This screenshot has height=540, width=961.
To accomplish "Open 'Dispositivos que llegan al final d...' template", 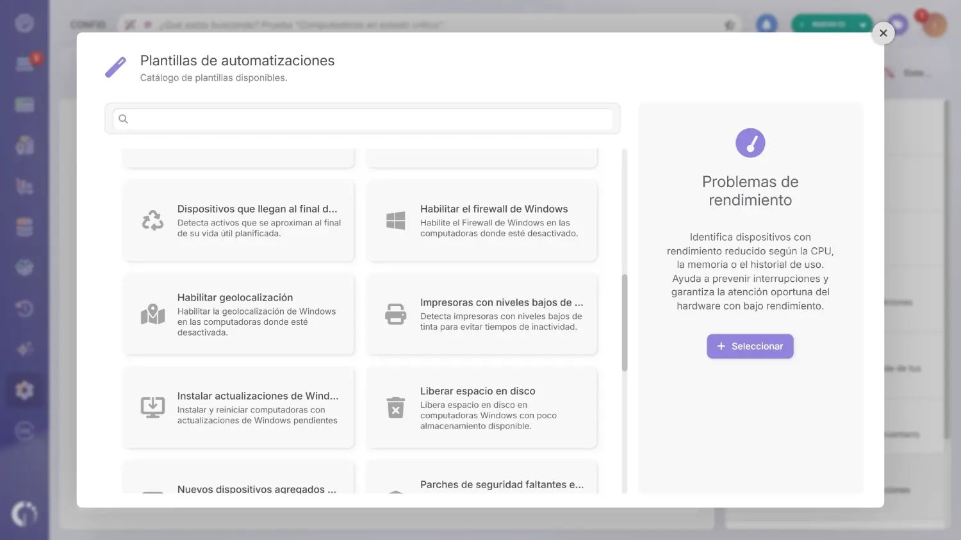I will tap(238, 220).
